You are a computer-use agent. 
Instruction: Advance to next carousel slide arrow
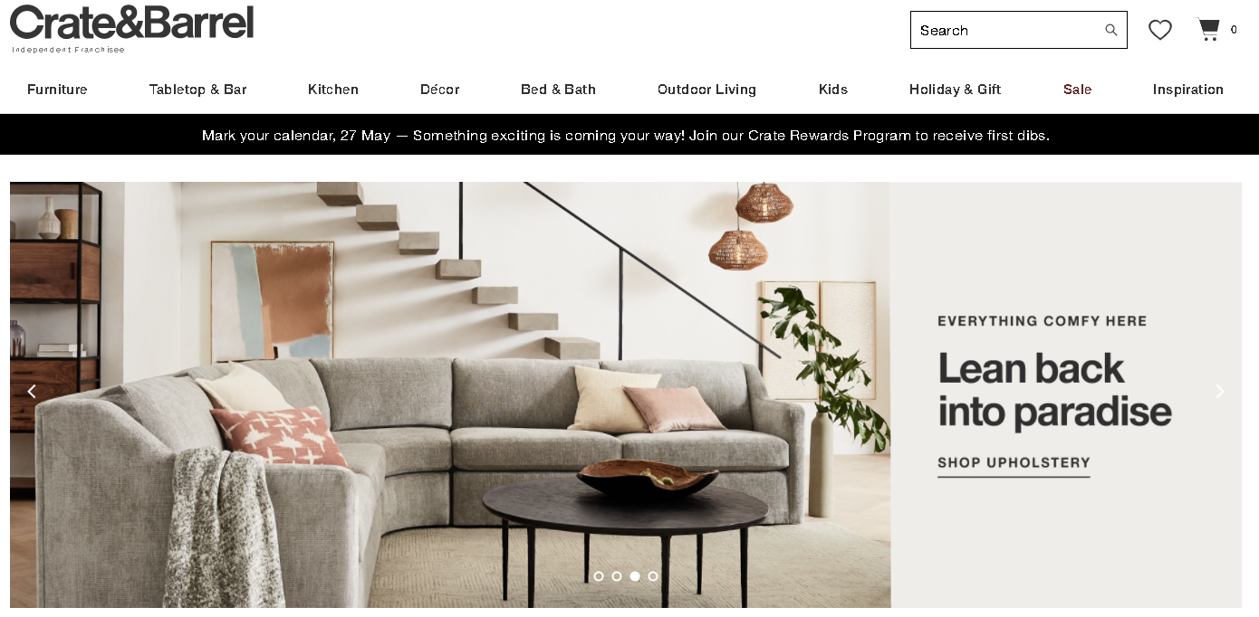[1219, 392]
